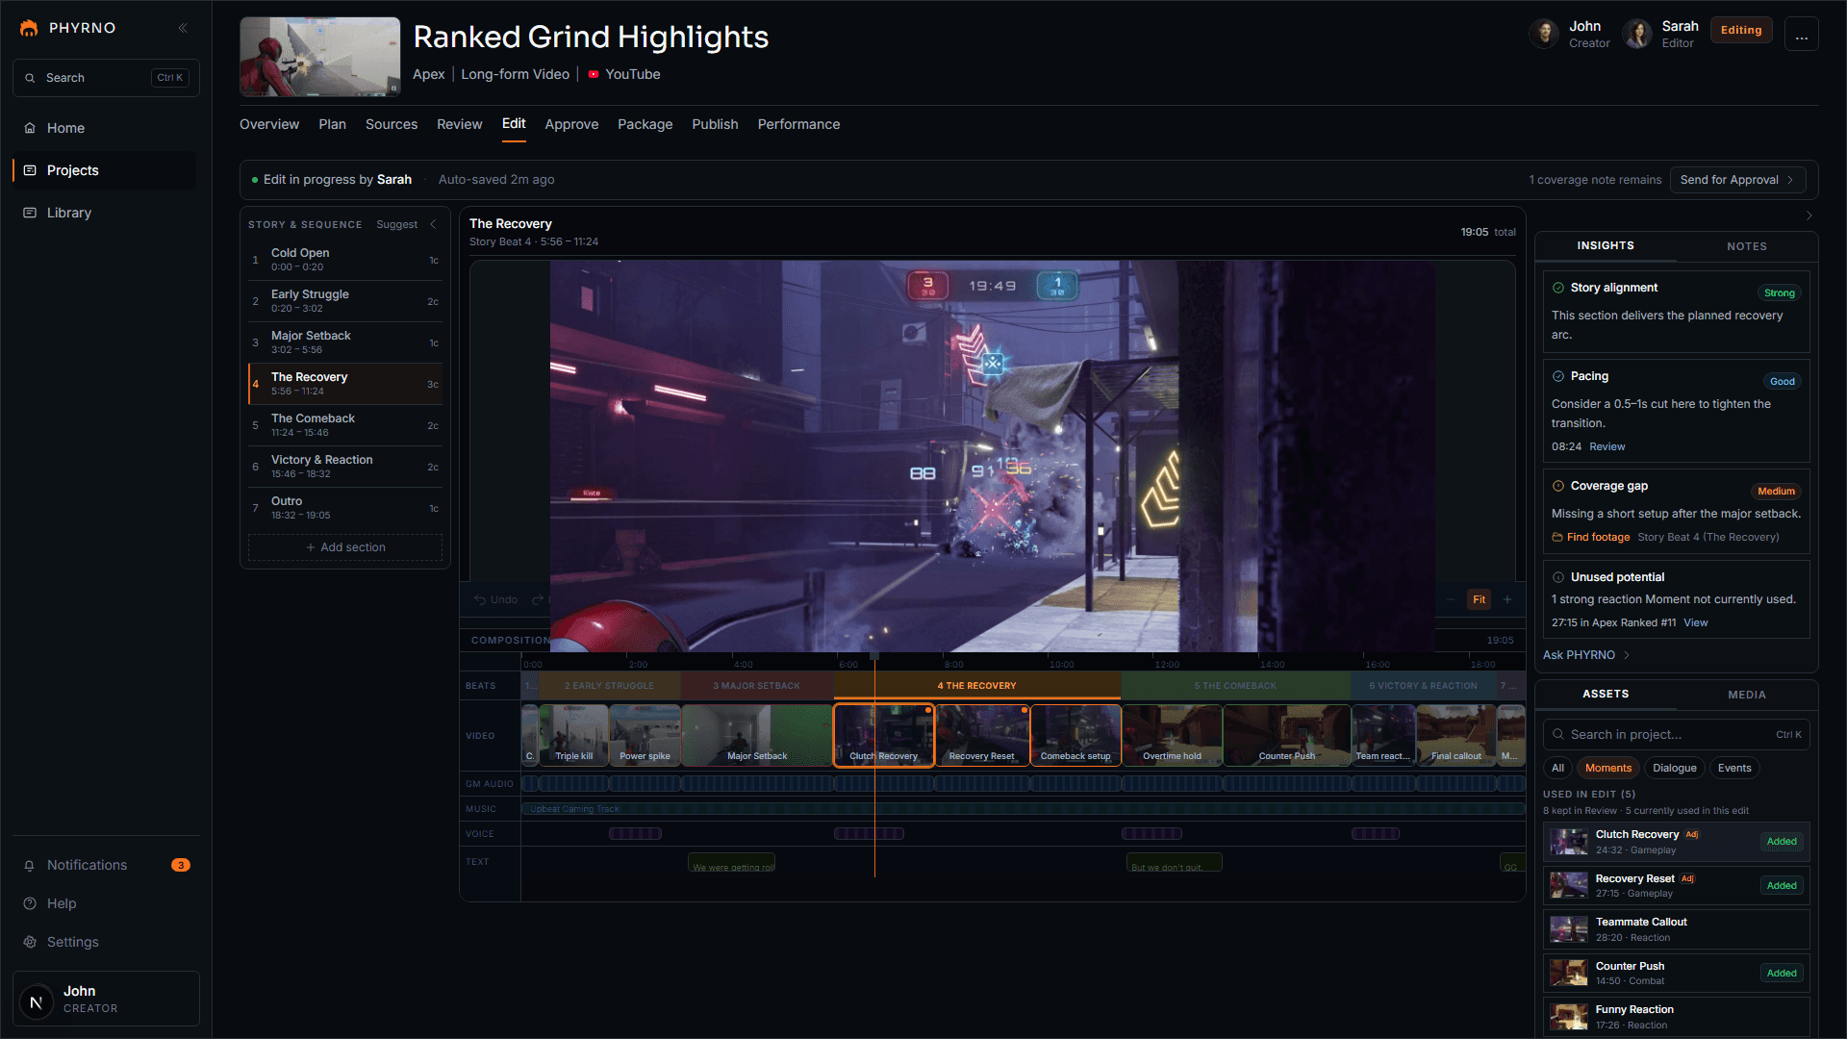Click the magnifier icon in Assets search
The height and width of the screenshot is (1039, 1847).
1557,734
